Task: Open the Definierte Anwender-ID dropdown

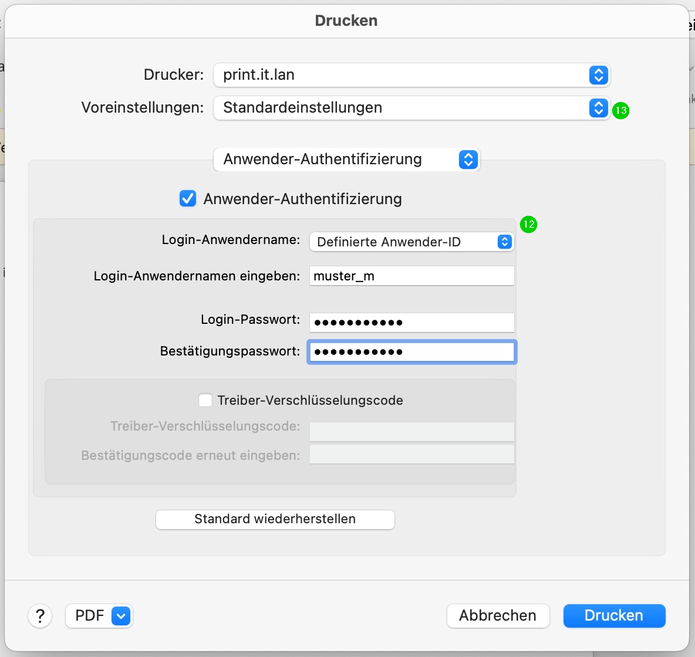Action: click(x=405, y=242)
